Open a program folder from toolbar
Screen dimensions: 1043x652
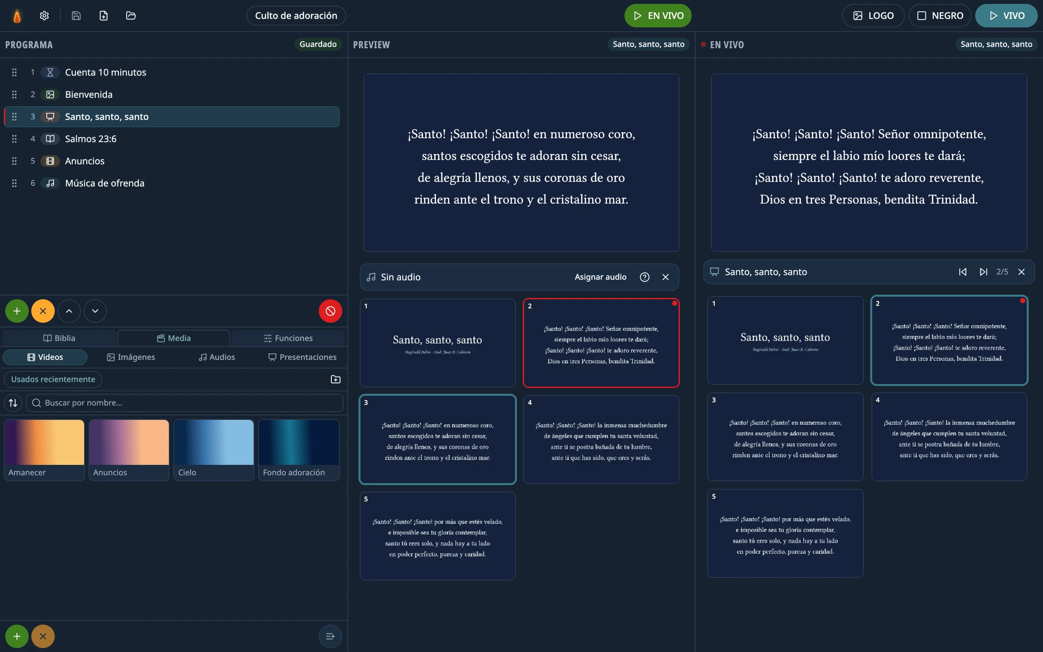coord(131,16)
